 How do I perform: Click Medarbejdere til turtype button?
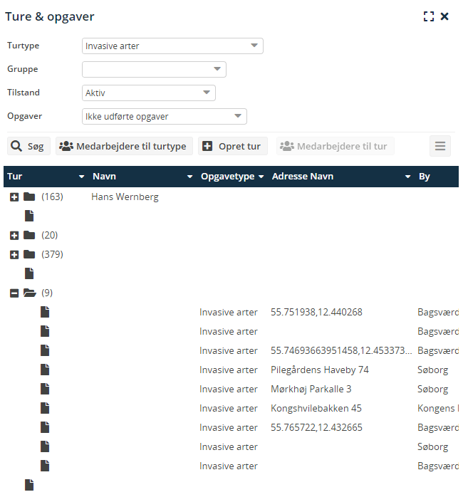(124, 146)
